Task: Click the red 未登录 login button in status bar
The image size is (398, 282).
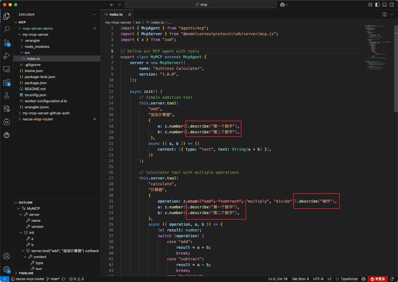Action: point(378,279)
